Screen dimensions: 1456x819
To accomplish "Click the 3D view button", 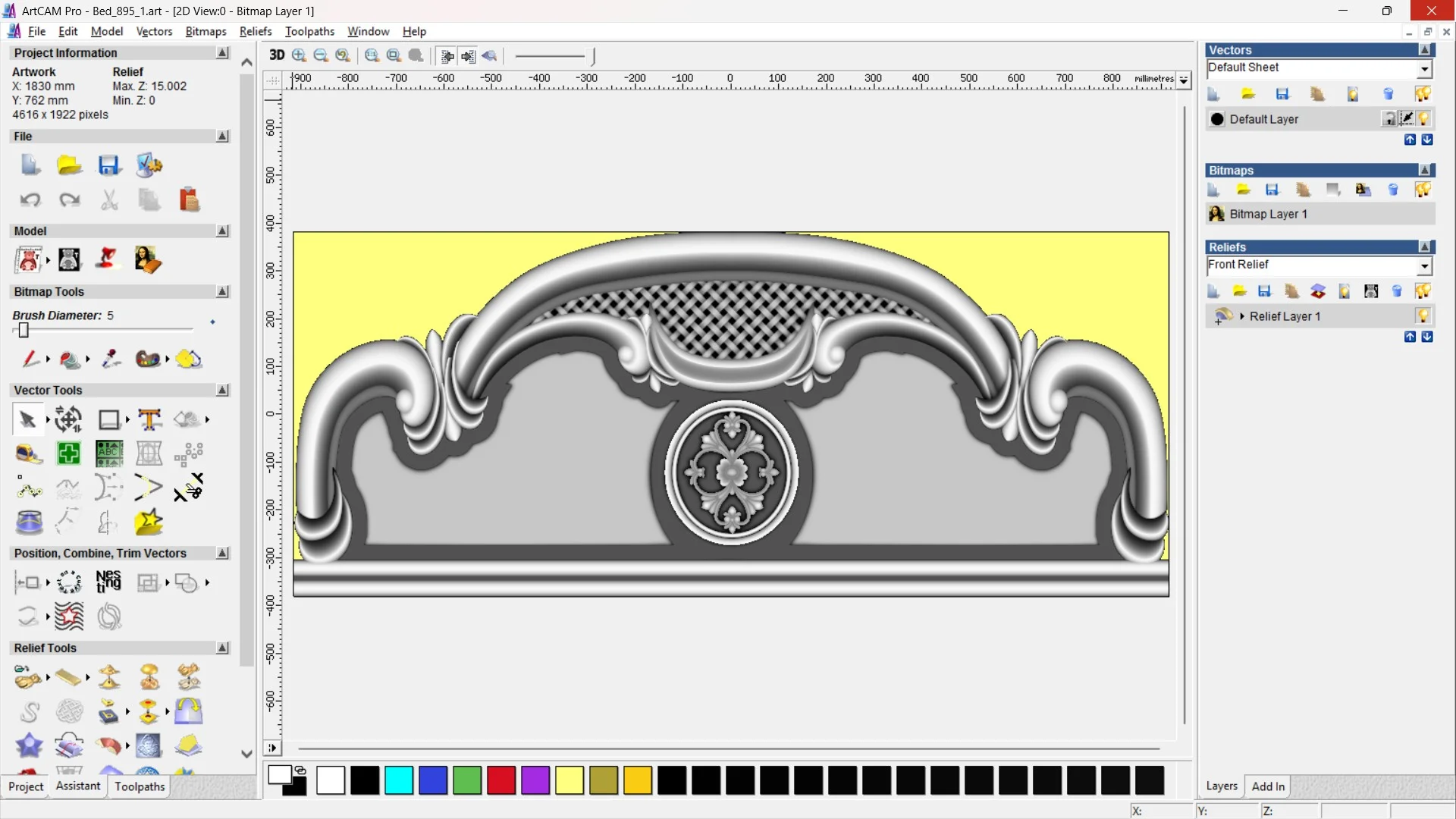I will pos(277,55).
